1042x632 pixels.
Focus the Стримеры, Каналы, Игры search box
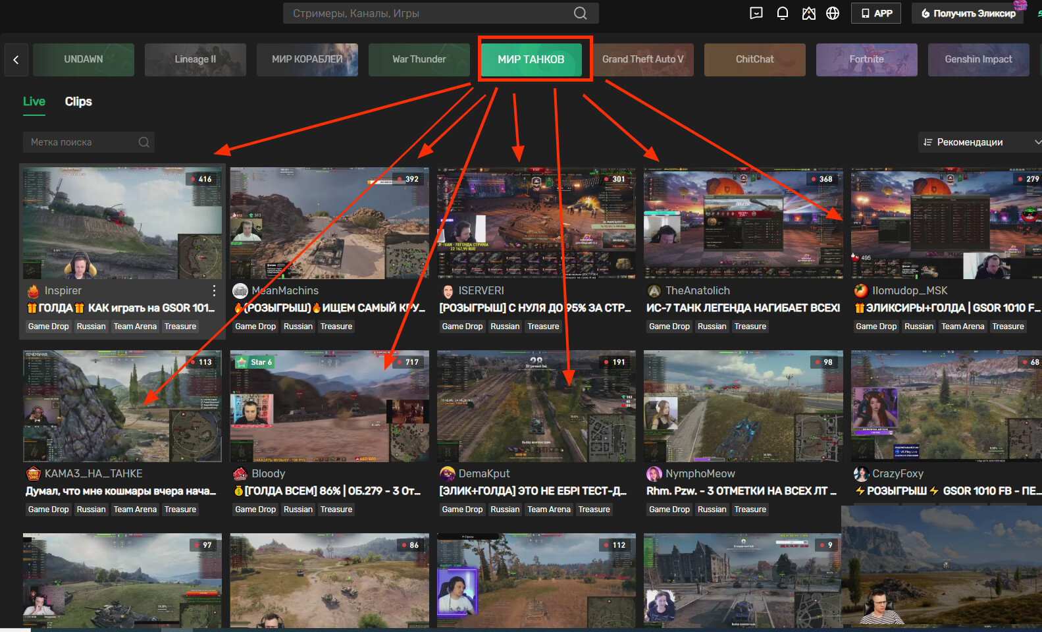[441, 13]
